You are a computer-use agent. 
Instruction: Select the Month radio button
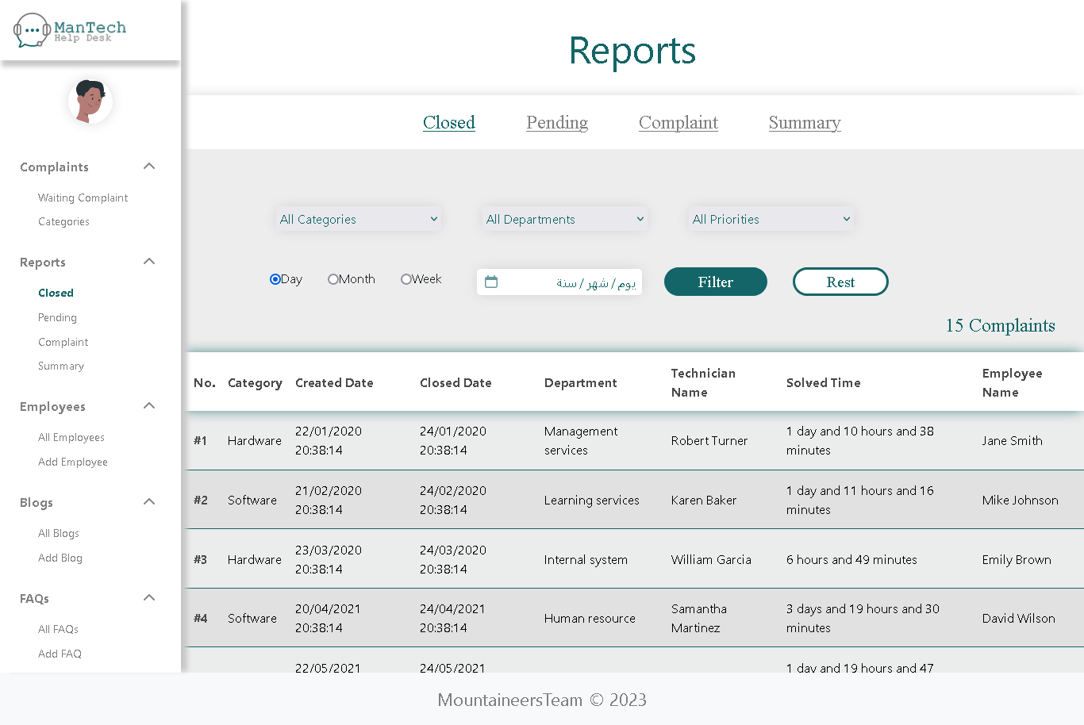click(333, 279)
